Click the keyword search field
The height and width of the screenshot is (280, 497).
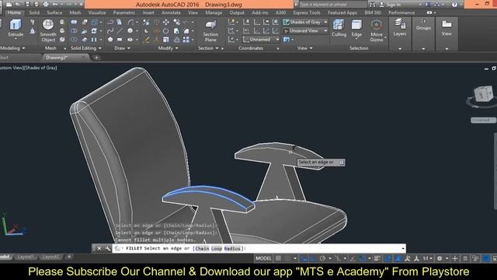332,5
